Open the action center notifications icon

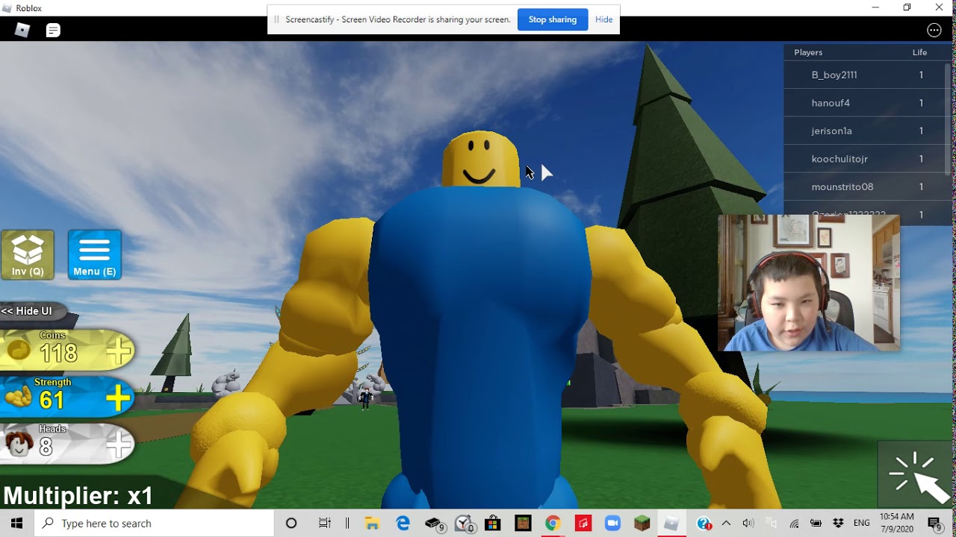tap(934, 524)
